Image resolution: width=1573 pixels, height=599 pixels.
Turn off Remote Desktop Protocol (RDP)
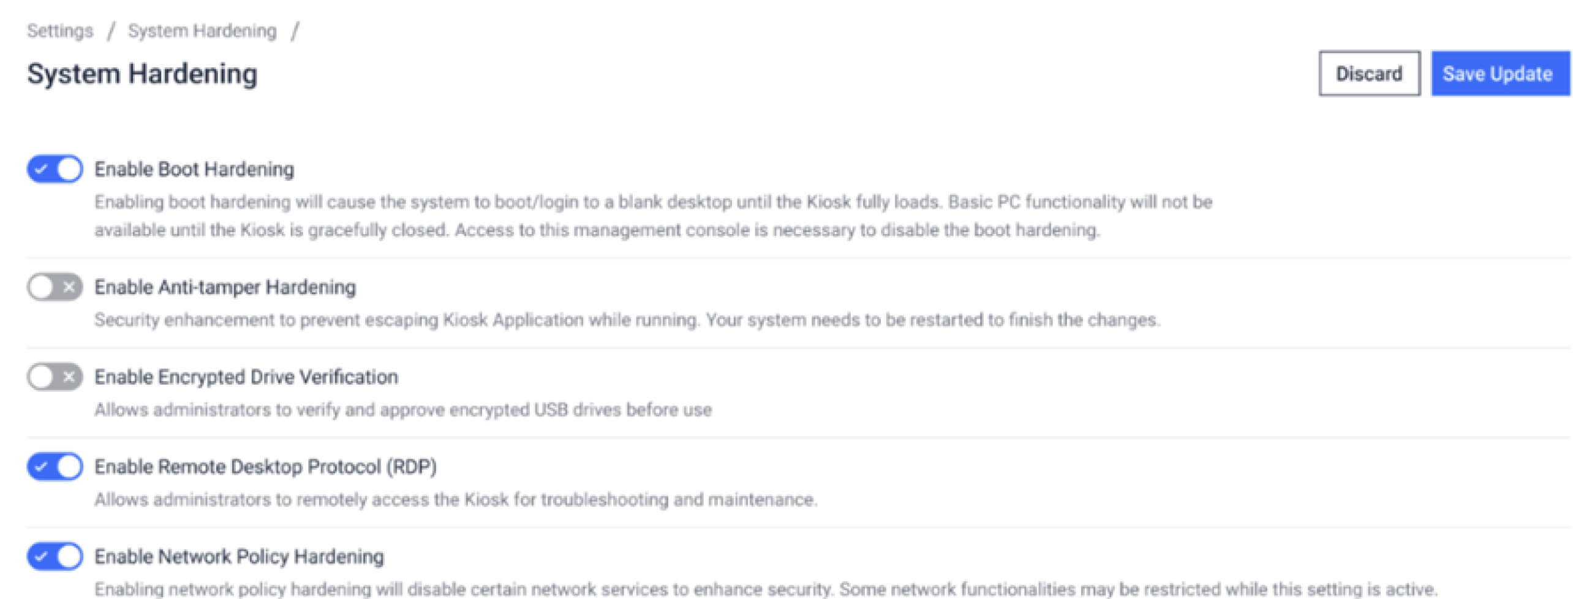(x=55, y=467)
